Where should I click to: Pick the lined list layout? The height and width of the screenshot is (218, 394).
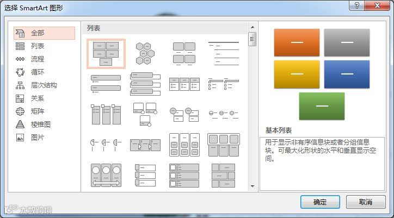[223, 54]
